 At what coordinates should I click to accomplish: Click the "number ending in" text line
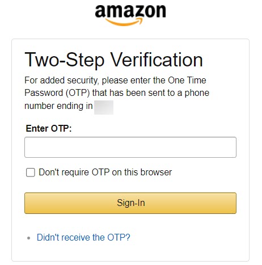(x=58, y=106)
